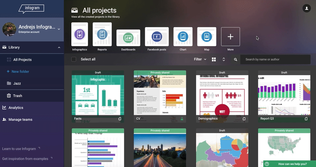Image resolution: width=316 pixels, height=167 pixels.
Task: Create a new Infographics project
Action: 80,34
